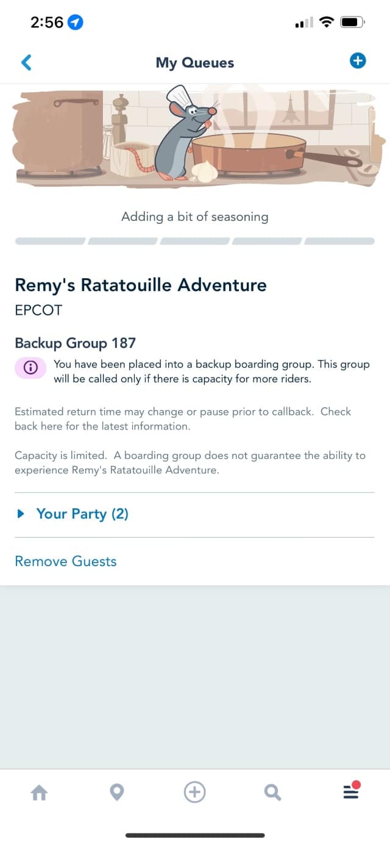Tap the My Queues title

[195, 62]
